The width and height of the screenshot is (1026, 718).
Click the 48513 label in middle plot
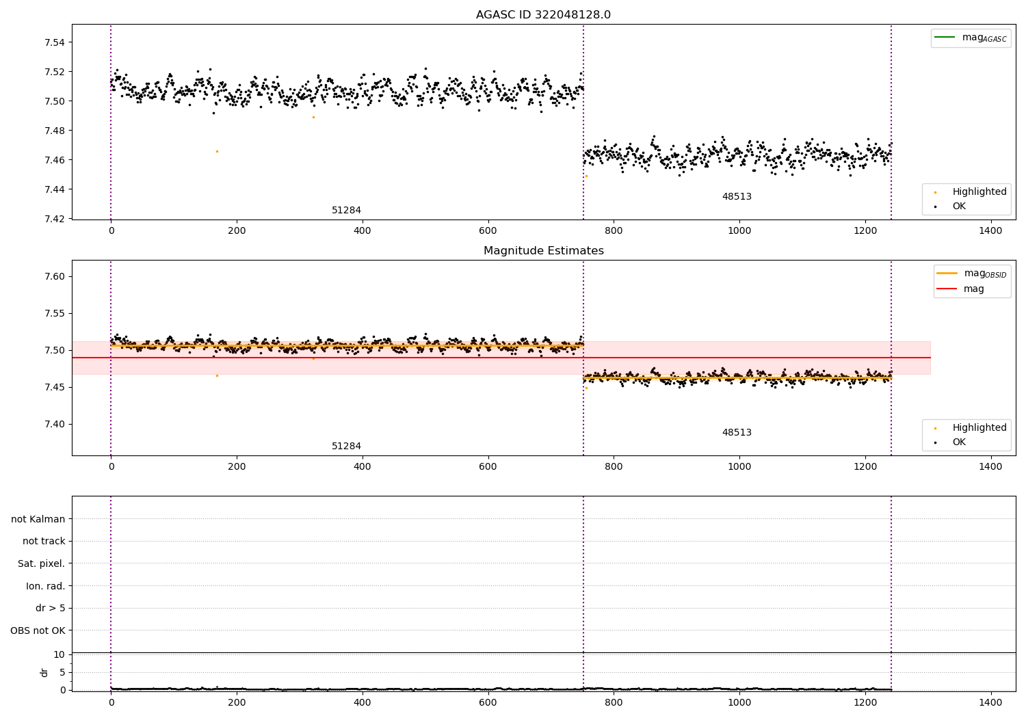(737, 433)
